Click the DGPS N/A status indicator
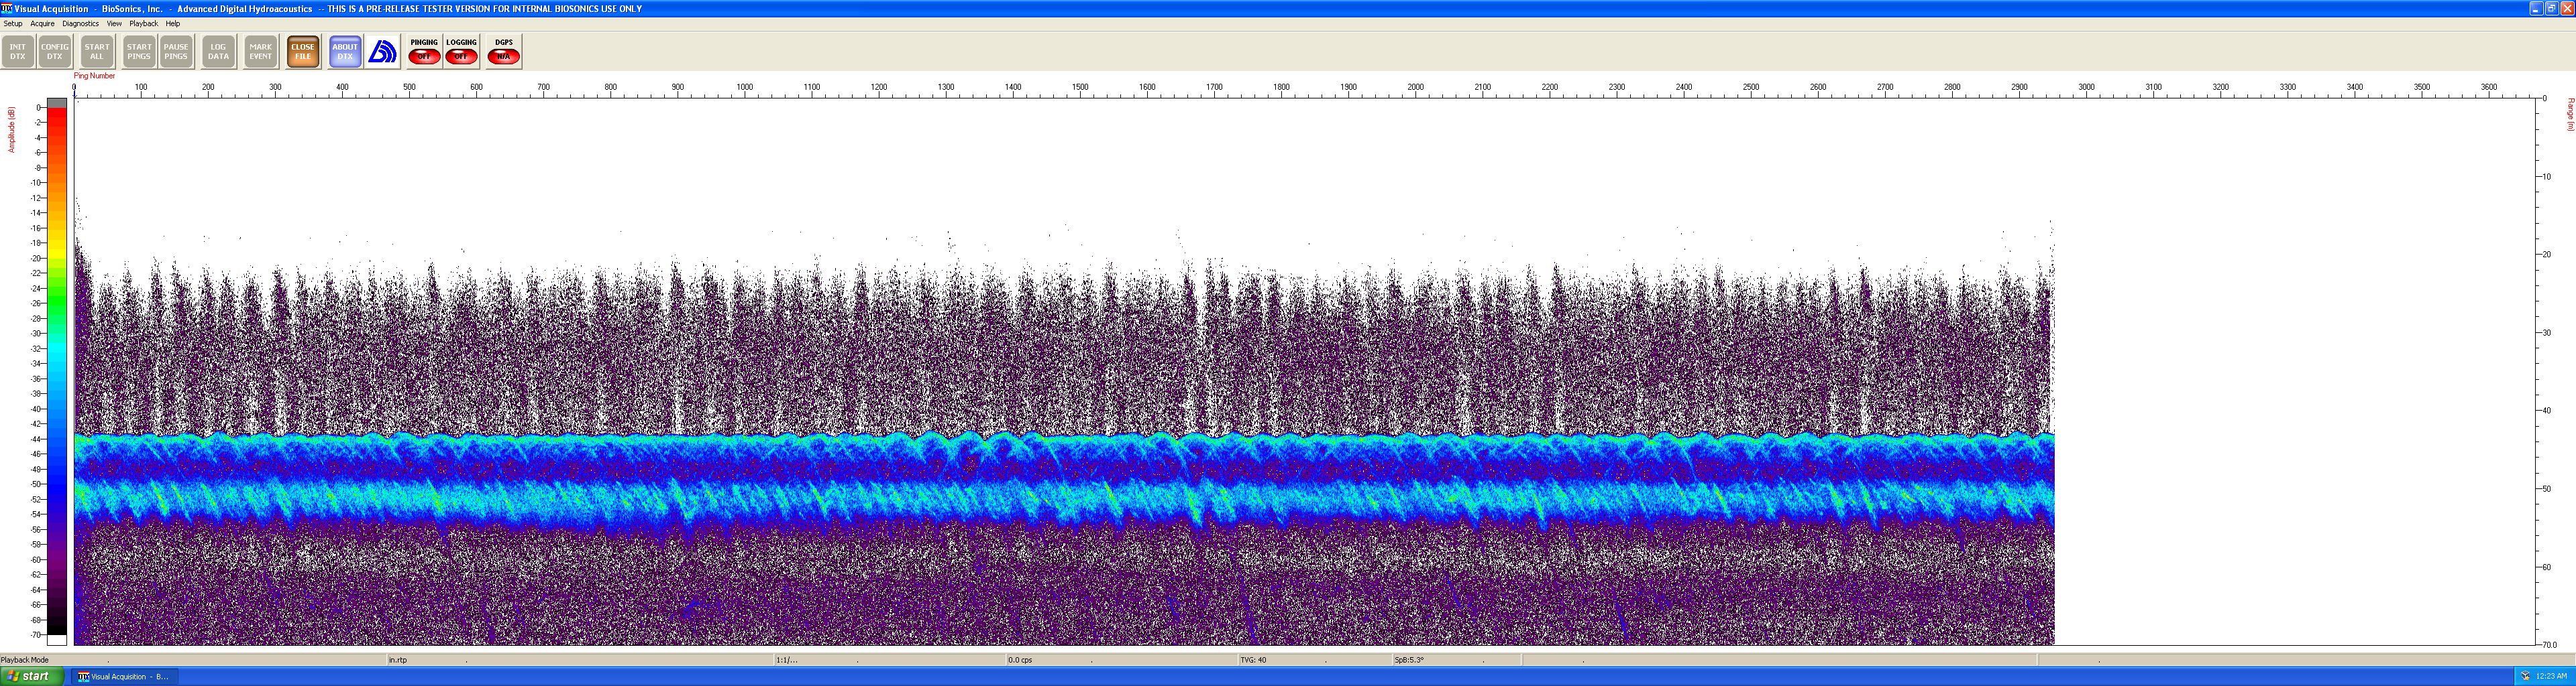Screen dimensions: 2576x686 click(x=503, y=52)
